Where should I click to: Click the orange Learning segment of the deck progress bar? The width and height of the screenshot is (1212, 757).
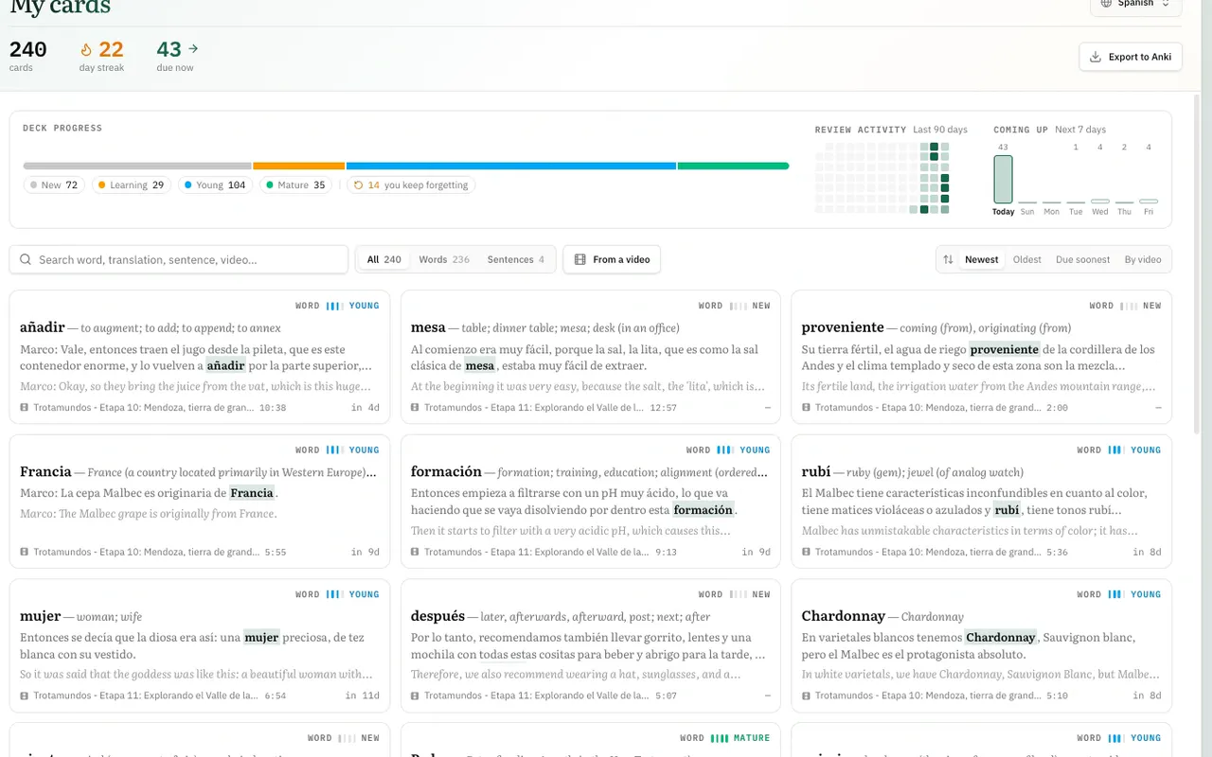[x=299, y=166]
